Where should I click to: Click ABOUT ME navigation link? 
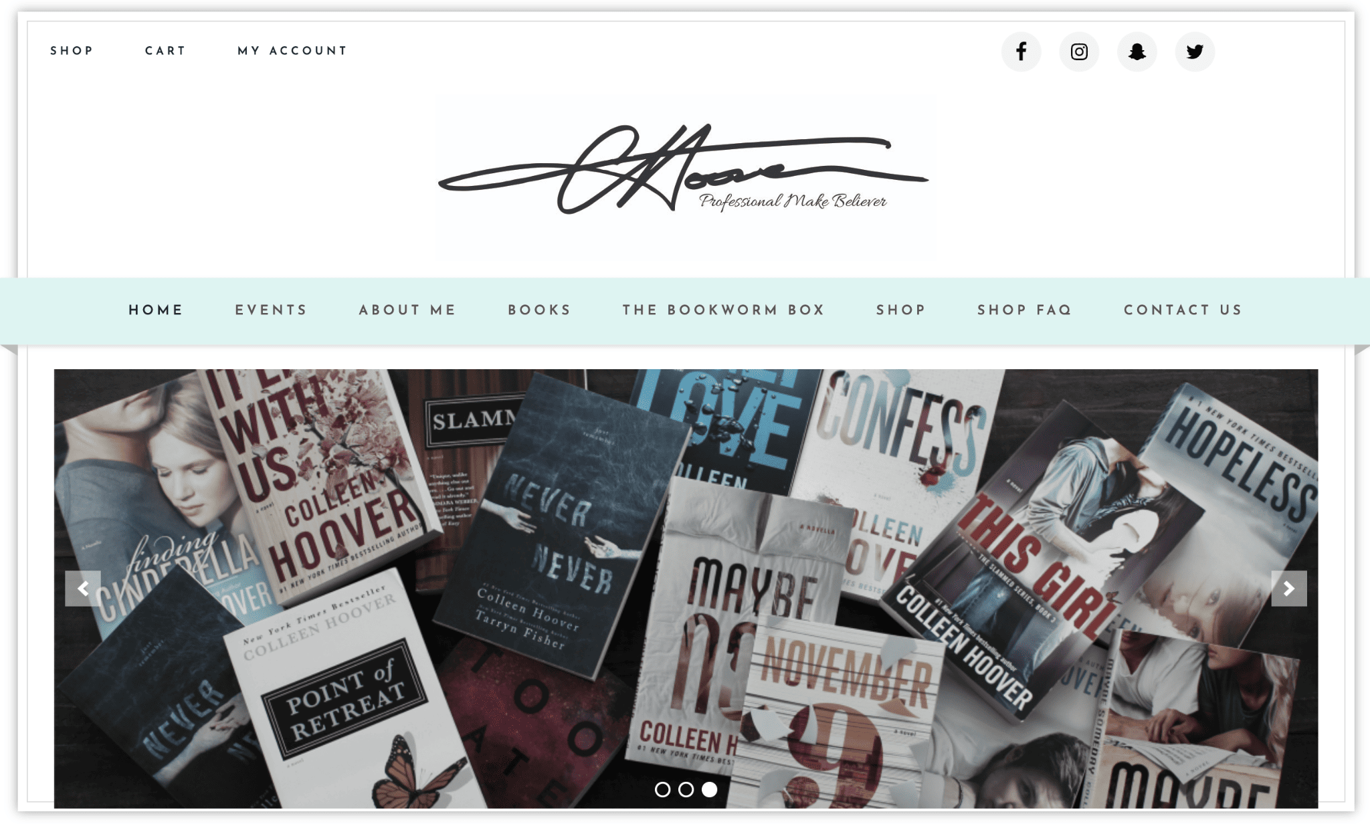408,310
